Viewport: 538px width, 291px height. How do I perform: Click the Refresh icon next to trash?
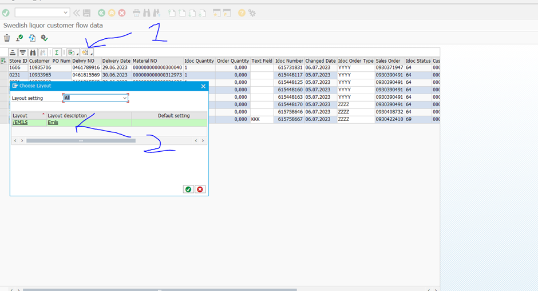(x=32, y=38)
